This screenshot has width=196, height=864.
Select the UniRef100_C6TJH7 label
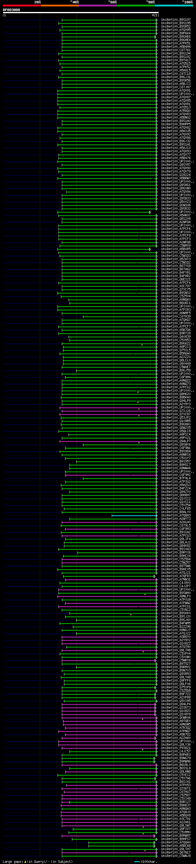pos(176,87)
